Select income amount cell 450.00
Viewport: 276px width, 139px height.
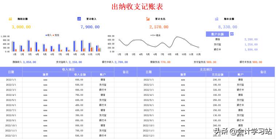79,105
